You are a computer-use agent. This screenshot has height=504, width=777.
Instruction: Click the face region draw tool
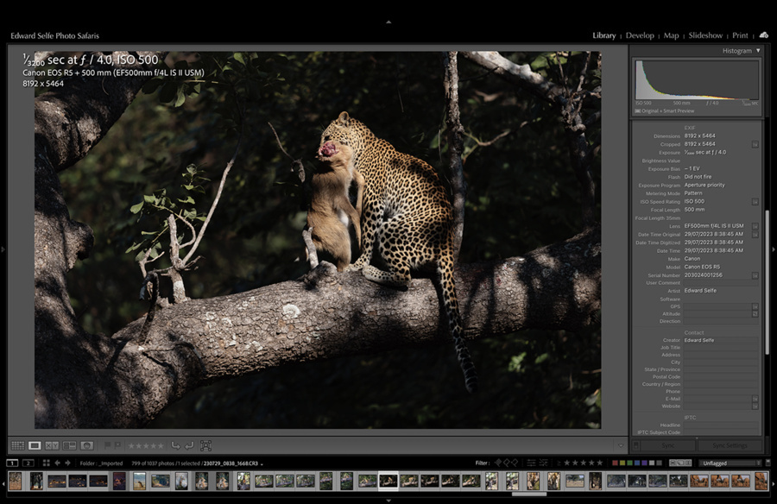(205, 445)
